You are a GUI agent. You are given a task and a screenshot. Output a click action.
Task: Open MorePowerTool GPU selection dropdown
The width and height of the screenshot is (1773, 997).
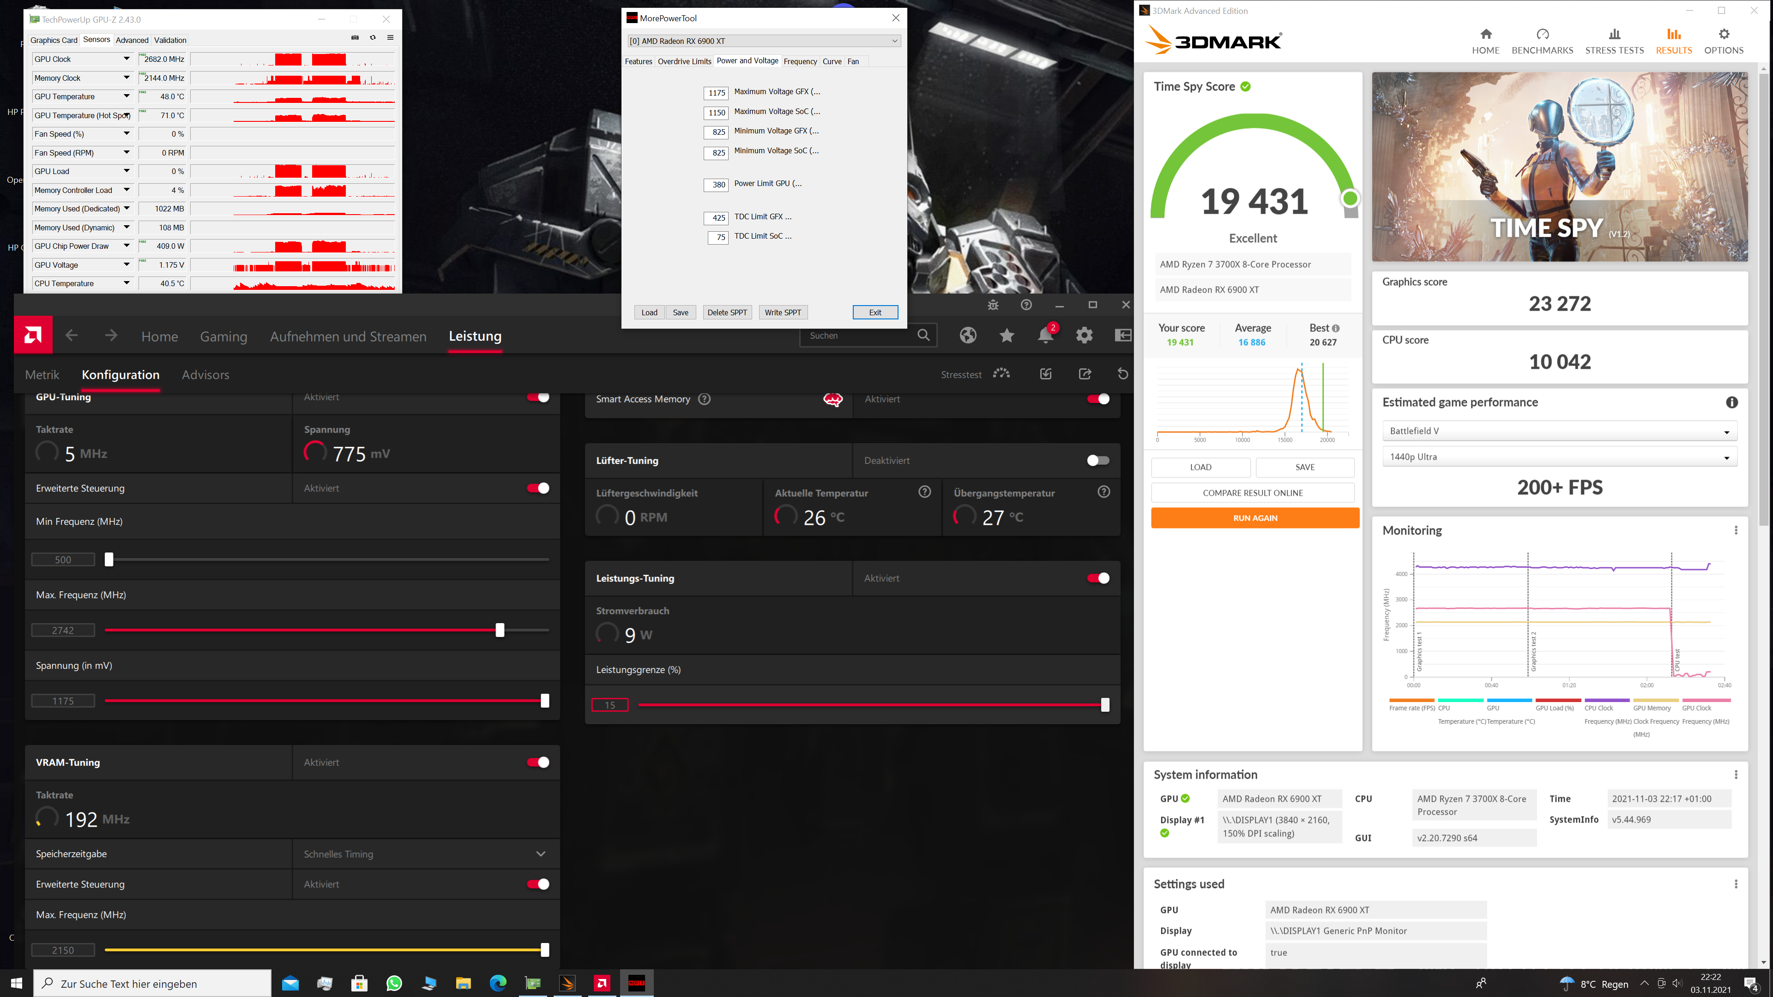click(x=764, y=41)
